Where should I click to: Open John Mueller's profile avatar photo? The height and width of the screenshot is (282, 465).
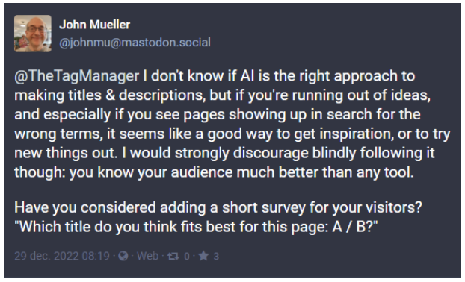point(33,34)
